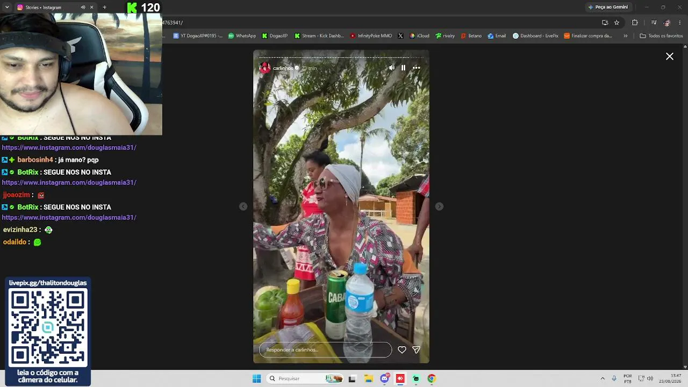The image size is (688, 387).
Task: Bookmark this page with the star icon
Action: (617, 23)
